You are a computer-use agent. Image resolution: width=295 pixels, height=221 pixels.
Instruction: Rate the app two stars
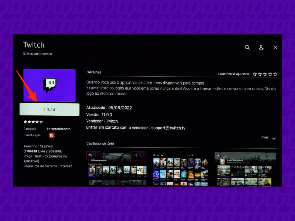click(x=260, y=74)
